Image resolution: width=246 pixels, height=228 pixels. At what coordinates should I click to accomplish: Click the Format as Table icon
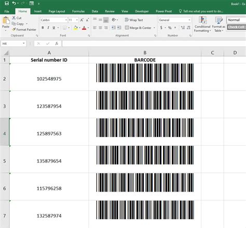click(x=218, y=24)
